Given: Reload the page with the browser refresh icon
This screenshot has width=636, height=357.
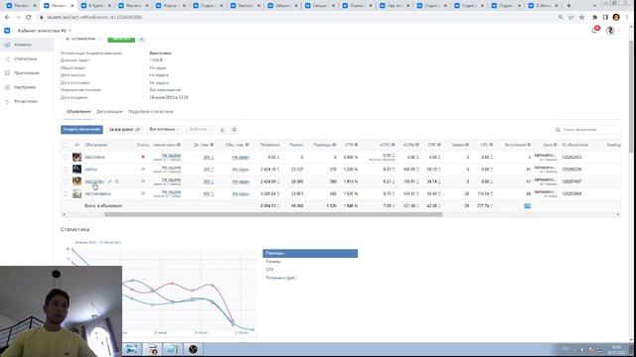Looking at the screenshot, I should pos(28,18).
